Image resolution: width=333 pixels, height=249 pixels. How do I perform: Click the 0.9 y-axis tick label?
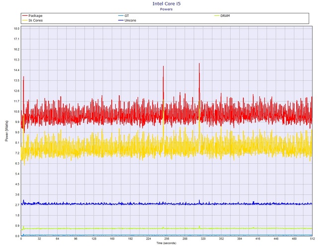point(17,226)
